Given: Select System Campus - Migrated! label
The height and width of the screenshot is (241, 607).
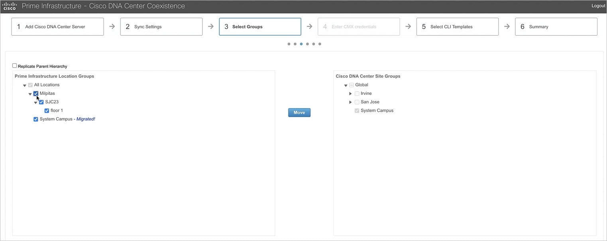Looking at the screenshot, I should tap(67, 119).
